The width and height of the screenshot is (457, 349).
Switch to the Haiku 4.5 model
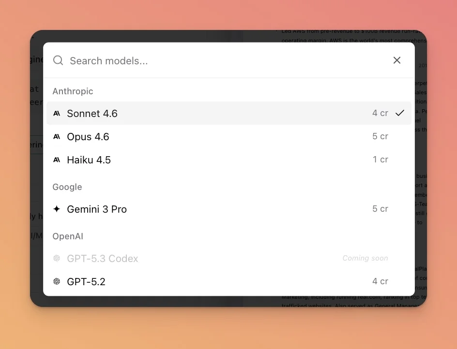point(89,160)
